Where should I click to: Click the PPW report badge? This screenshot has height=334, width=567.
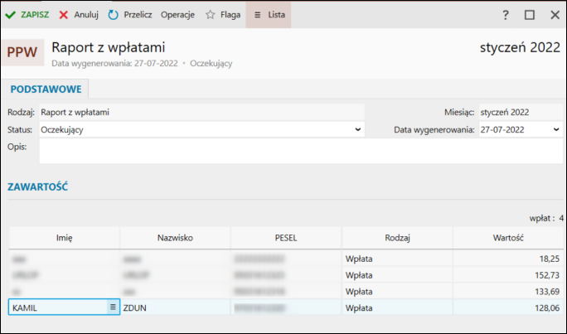[22, 52]
